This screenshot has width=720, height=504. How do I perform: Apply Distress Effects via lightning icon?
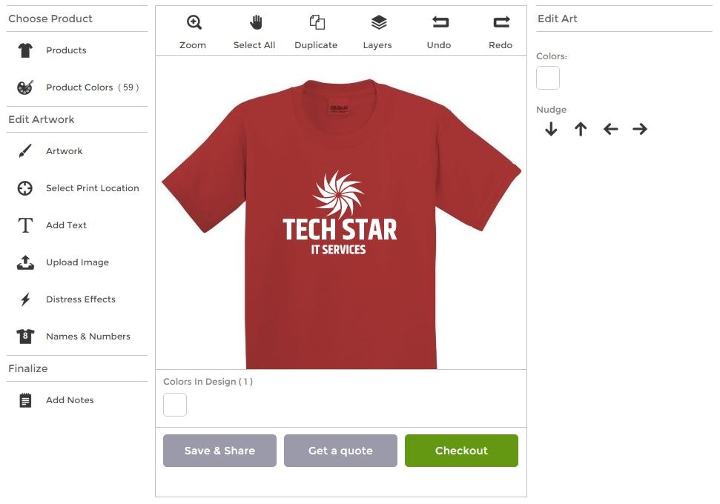click(x=24, y=299)
